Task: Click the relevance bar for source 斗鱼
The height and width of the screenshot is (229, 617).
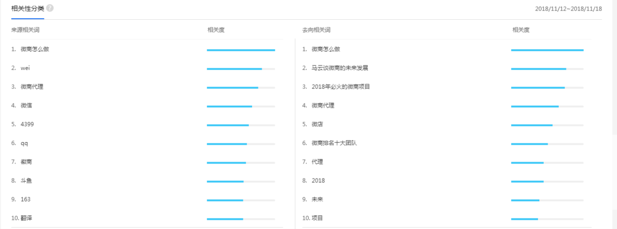Action: point(241,181)
